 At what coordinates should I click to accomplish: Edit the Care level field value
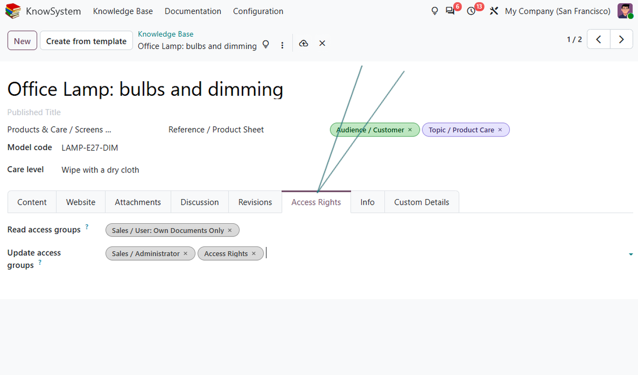click(100, 170)
